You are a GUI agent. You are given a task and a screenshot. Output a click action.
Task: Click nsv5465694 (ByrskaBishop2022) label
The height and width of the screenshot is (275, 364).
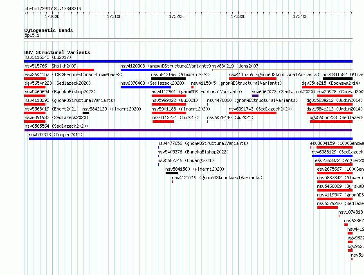(60, 92)
